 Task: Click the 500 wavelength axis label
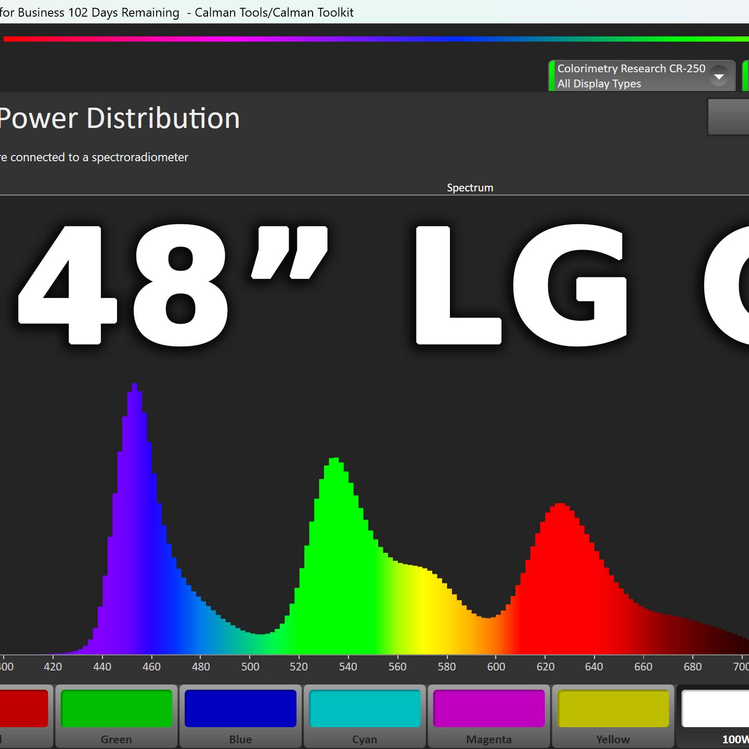click(x=250, y=667)
